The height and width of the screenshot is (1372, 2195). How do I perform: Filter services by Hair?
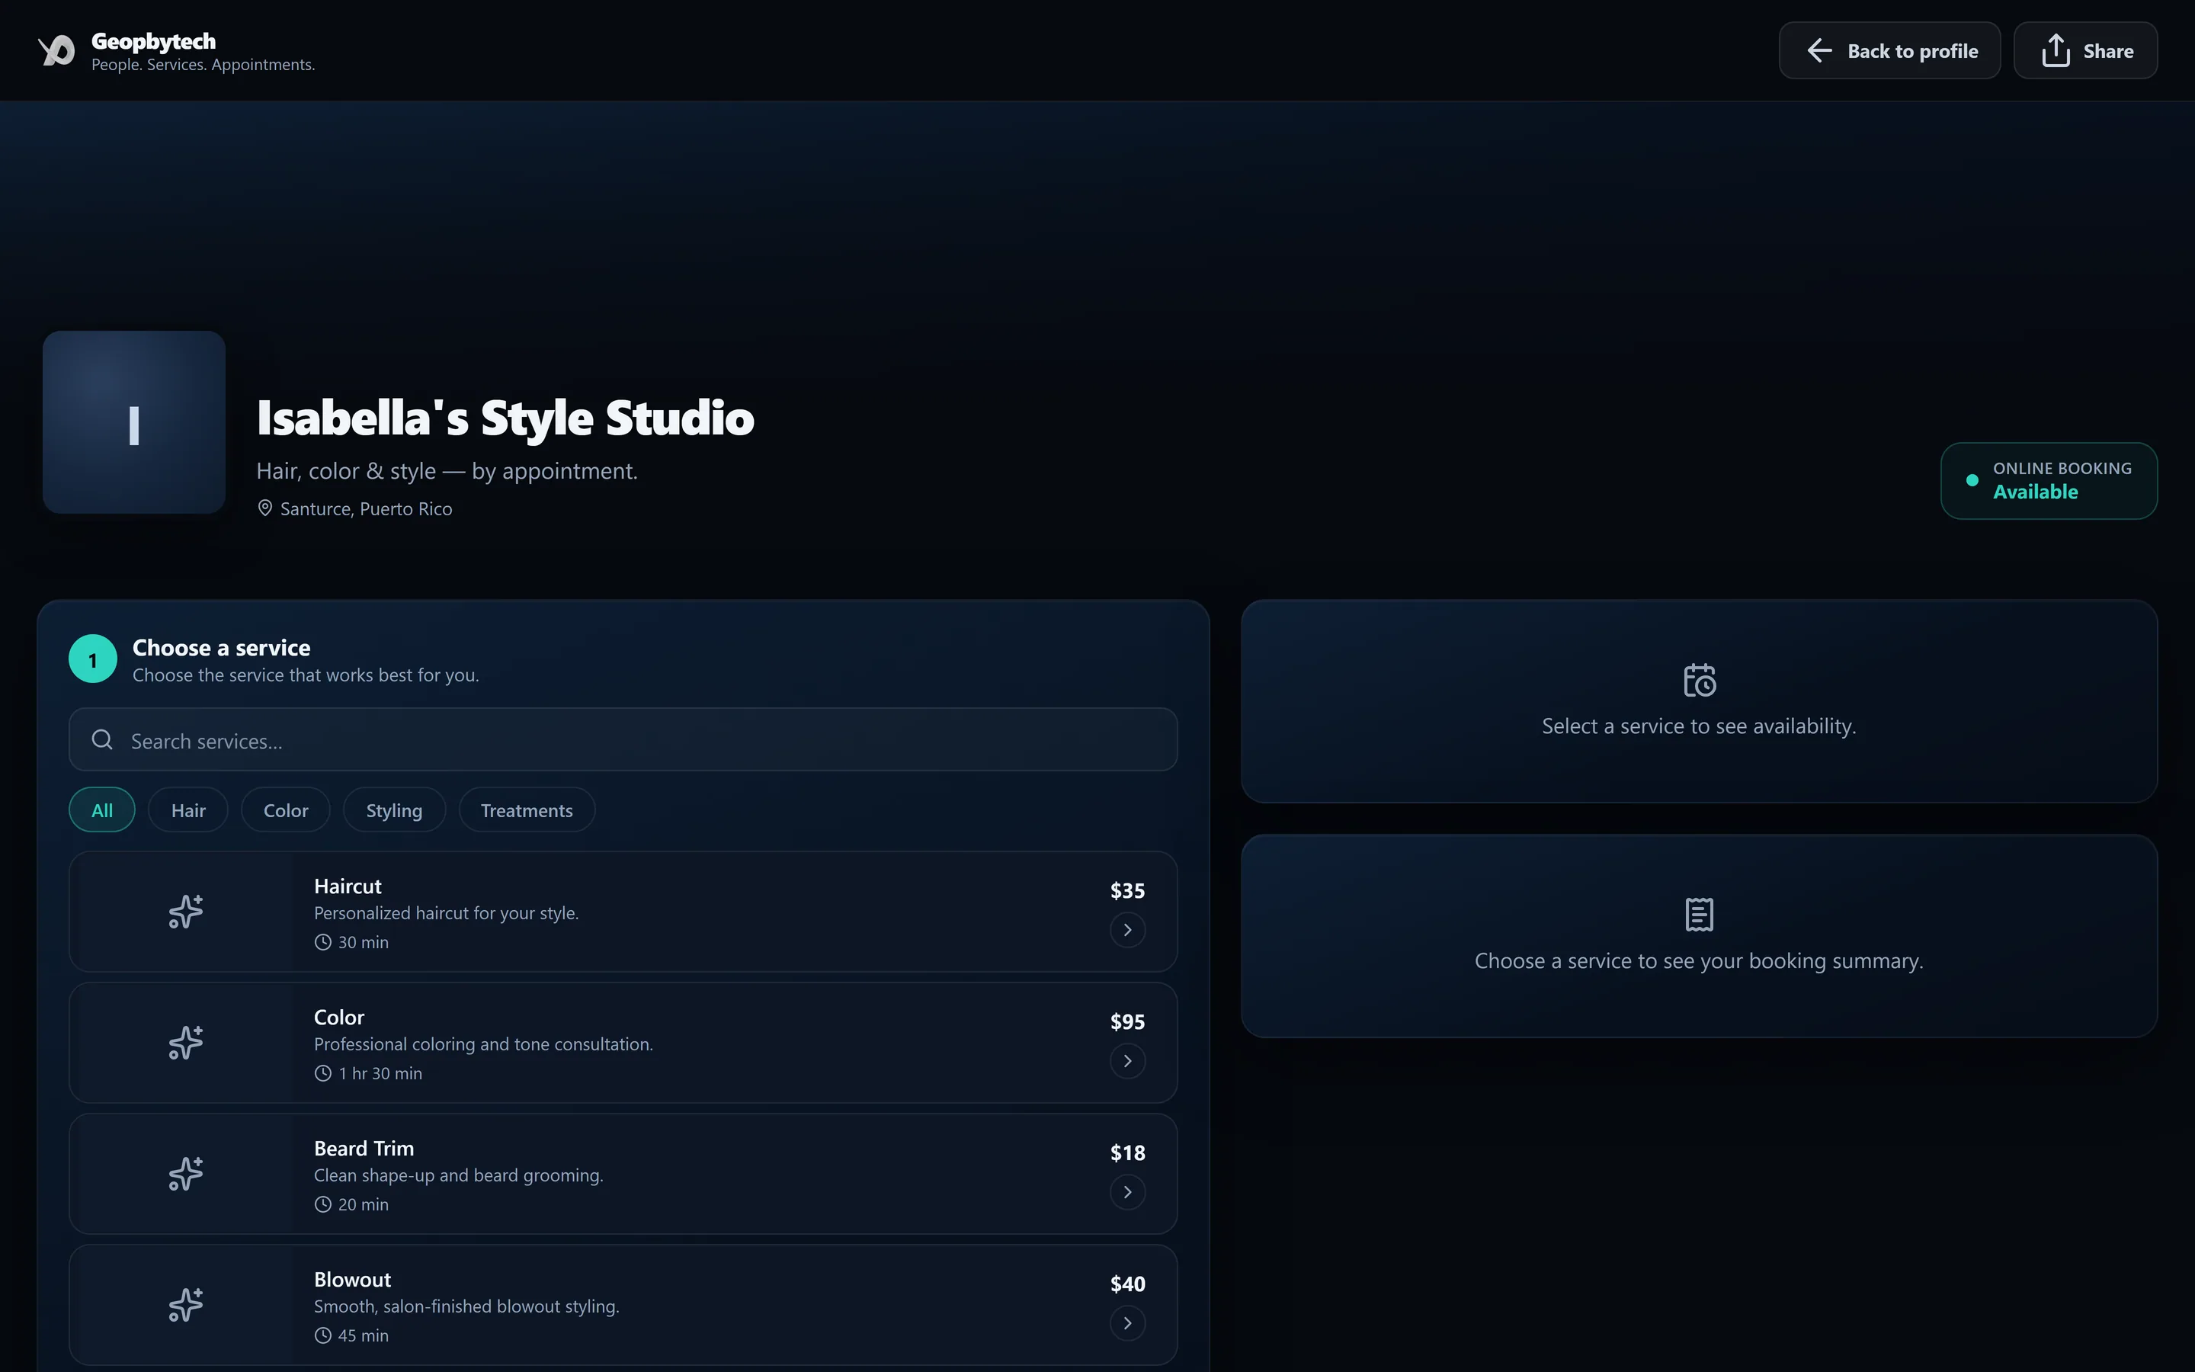coord(189,810)
